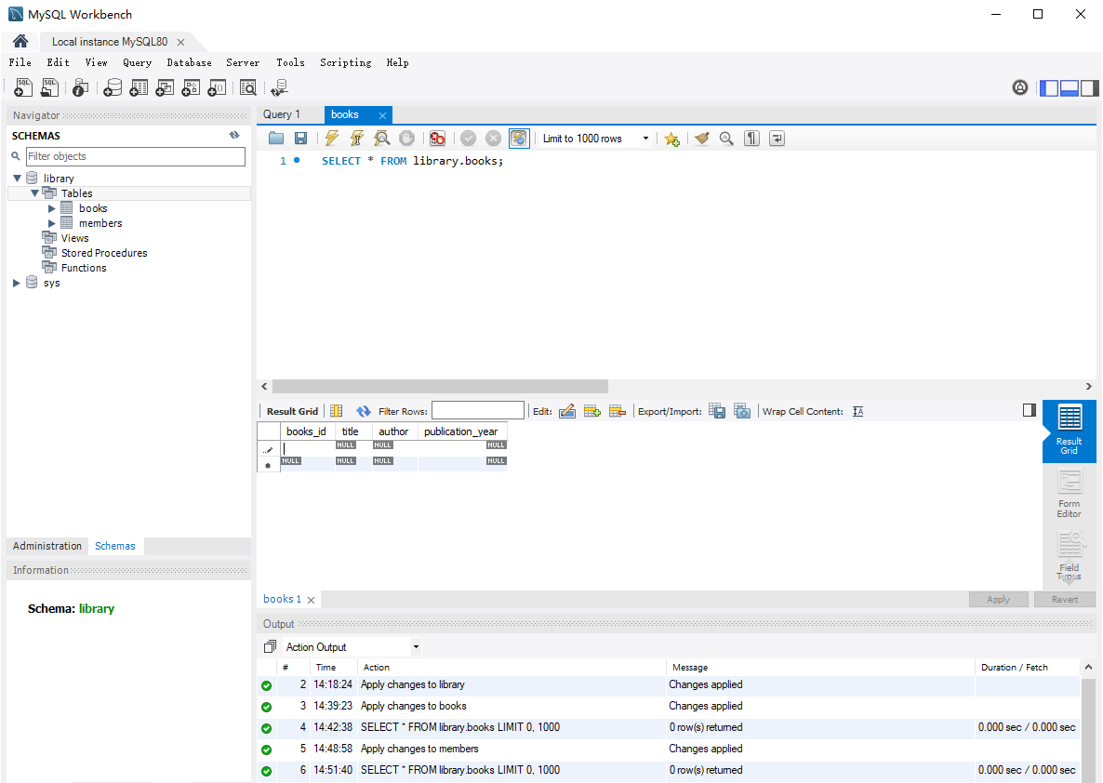Toggle result set side panel
Image resolution: width=1103 pixels, height=783 pixels.
click(1030, 410)
